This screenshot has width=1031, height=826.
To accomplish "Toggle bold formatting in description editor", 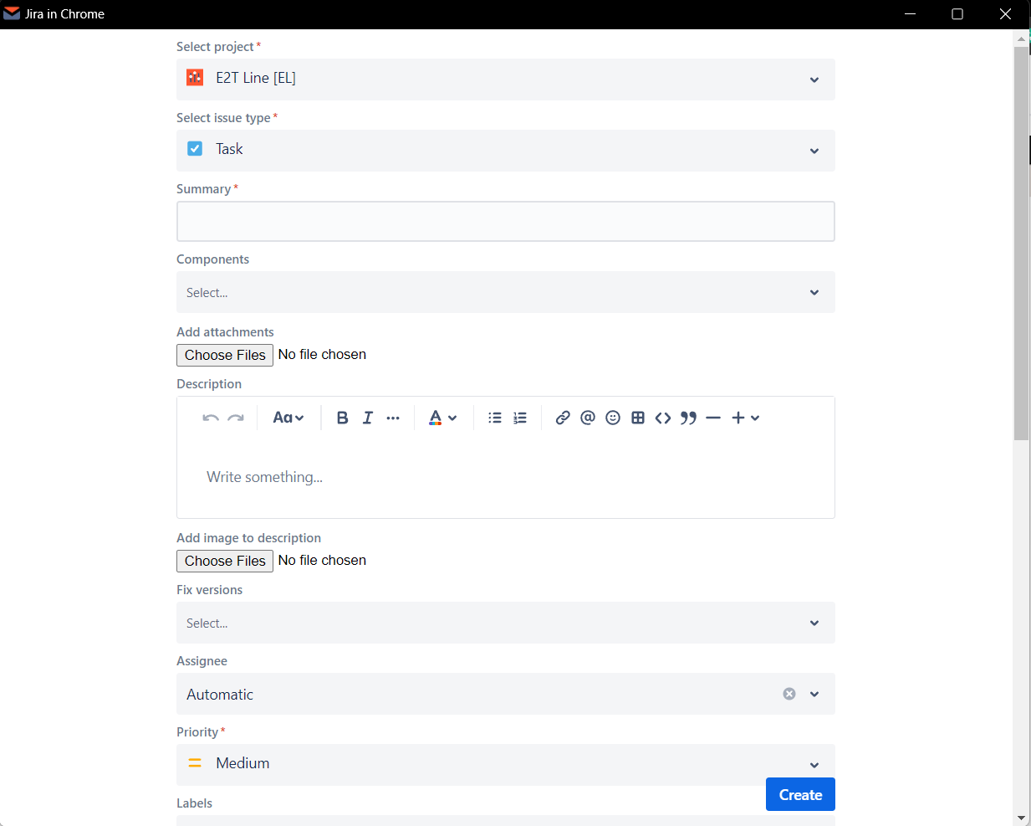I will click(342, 418).
